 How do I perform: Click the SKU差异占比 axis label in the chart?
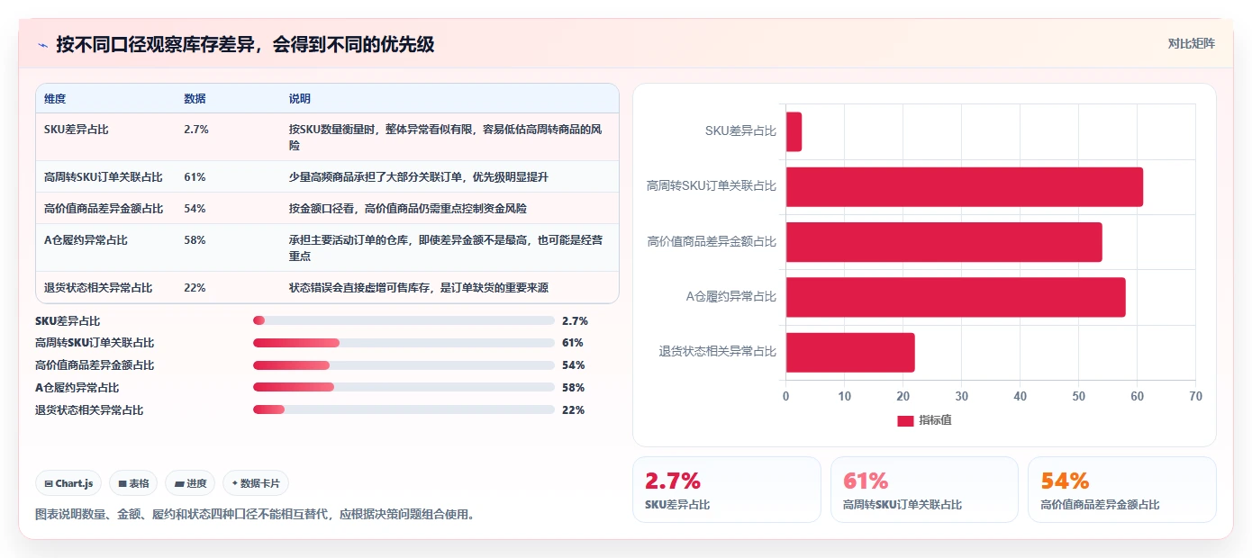point(740,131)
